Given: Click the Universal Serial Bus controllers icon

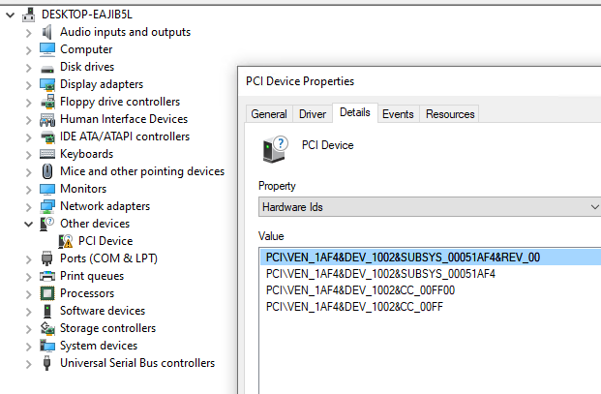Looking at the screenshot, I should pos(47,363).
